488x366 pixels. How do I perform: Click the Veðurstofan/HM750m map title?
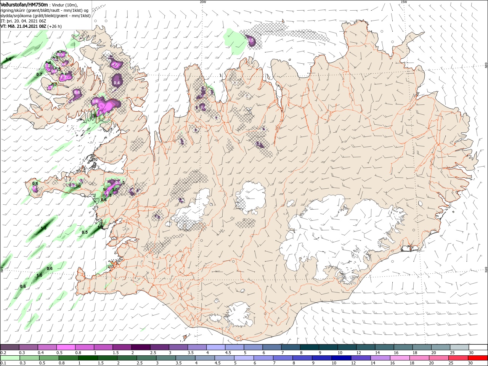coord(24,5)
